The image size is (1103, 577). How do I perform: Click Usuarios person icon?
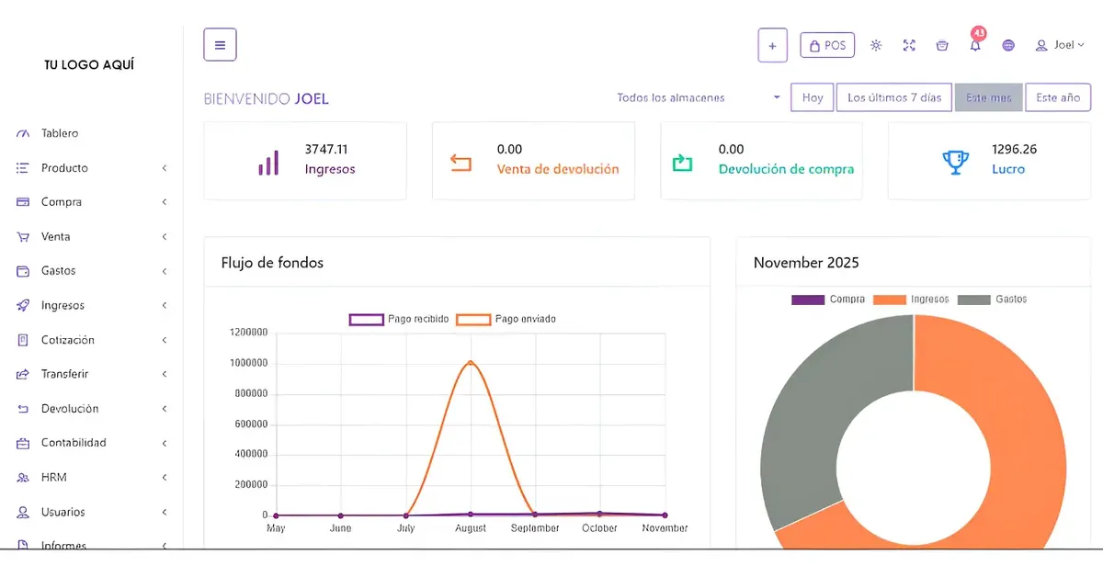pyautogui.click(x=23, y=512)
